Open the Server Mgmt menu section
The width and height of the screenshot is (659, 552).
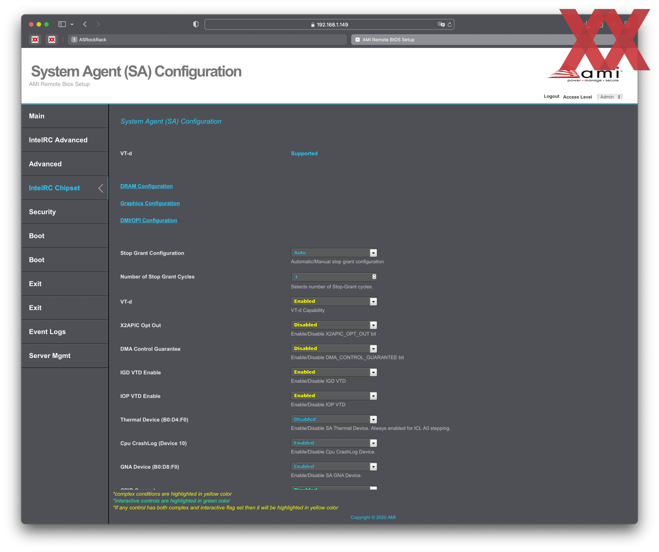pyautogui.click(x=65, y=356)
